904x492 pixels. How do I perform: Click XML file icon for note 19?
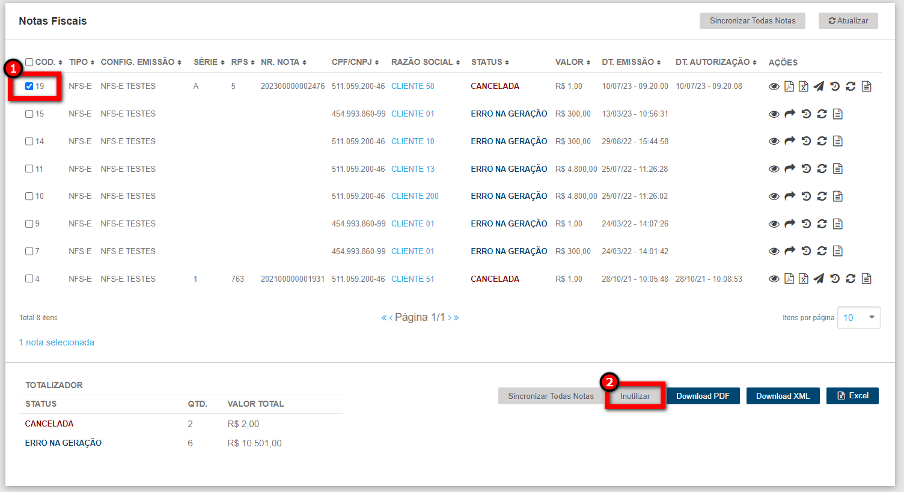click(x=804, y=87)
